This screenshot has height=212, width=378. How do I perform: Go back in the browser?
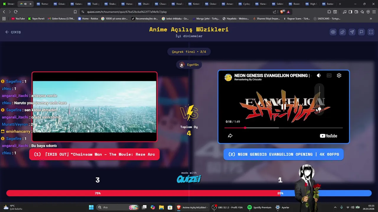(x=4, y=12)
